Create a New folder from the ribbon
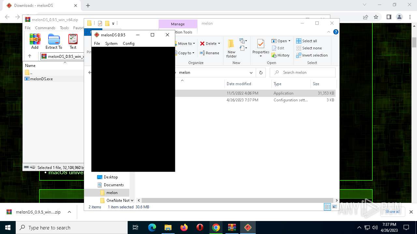417x234 pixels. click(x=231, y=49)
